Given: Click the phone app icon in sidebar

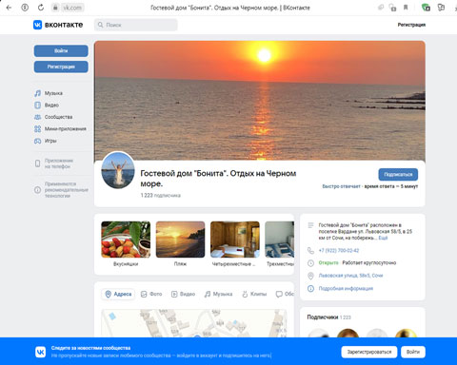Looking at the screenshot, I should click(x=37, y=163).
